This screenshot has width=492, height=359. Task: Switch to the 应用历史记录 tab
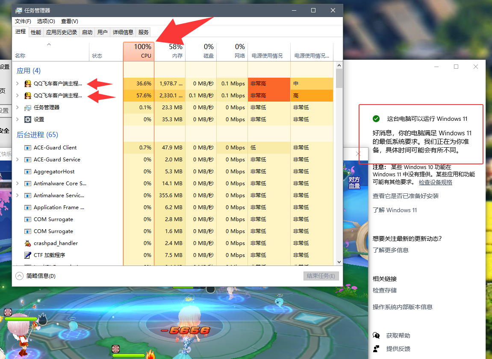[62, 32]
